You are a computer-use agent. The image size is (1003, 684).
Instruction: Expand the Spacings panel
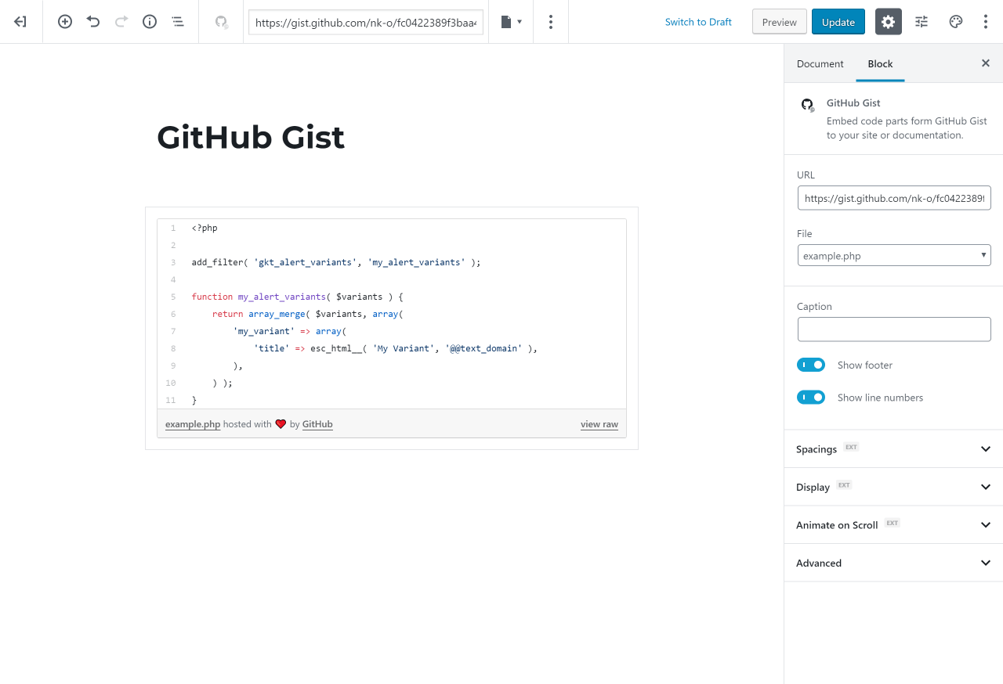(893, 448)
